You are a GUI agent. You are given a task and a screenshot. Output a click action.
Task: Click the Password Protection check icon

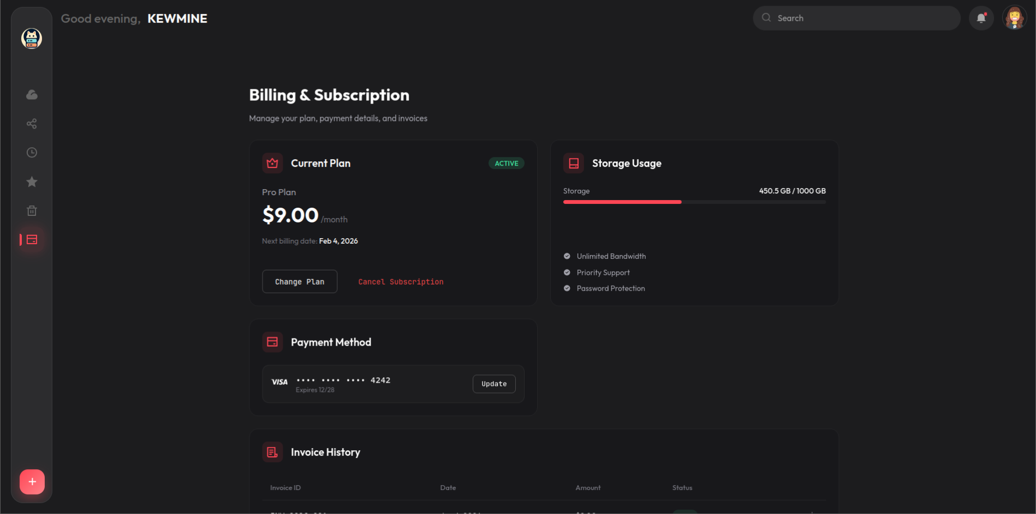(x=567, y=288)
